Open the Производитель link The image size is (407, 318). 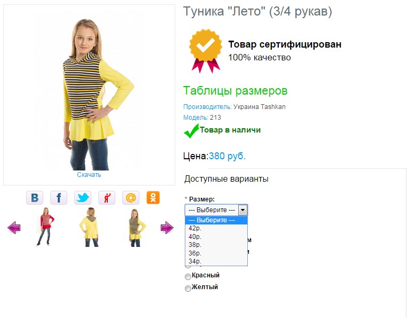[x=207, y=107]
